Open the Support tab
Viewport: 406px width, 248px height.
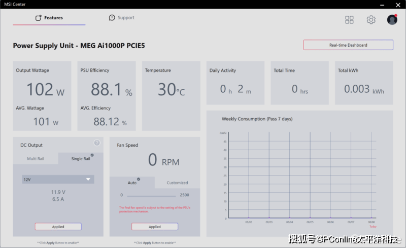[122, 18]
